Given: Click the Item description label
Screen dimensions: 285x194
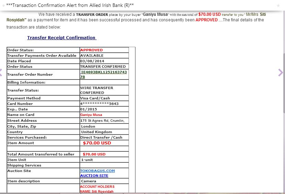Looking at the screenshot, I should coord(23,181).
